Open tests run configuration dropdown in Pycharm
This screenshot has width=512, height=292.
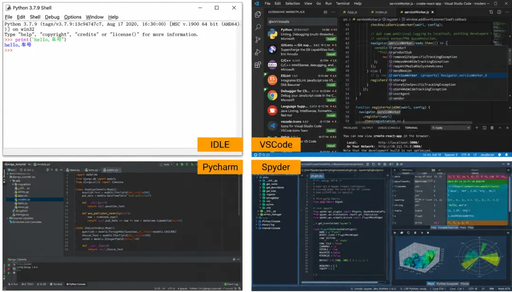click(x=166, y=165)
